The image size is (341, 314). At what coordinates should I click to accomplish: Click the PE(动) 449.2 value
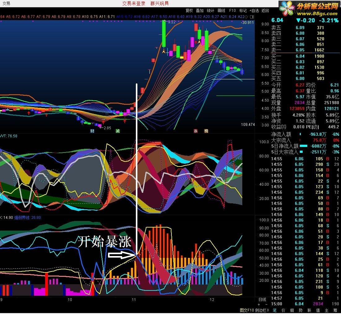point(334,127)
